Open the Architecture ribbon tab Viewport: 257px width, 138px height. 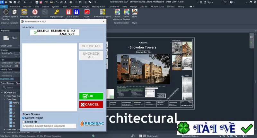click(x=15, y=6)
